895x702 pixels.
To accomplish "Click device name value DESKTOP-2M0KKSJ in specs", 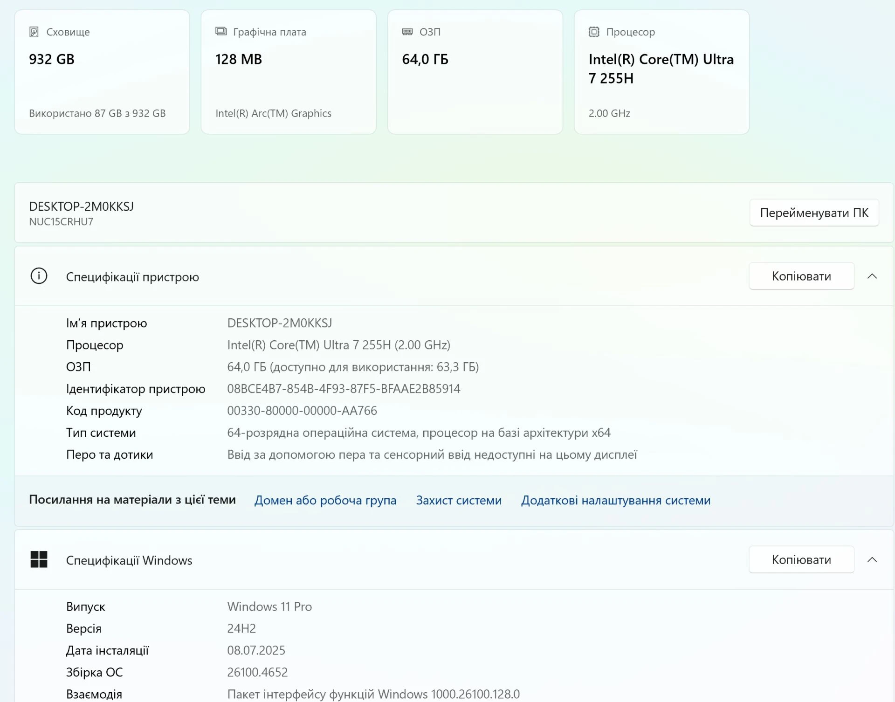I will pos(280,323).
